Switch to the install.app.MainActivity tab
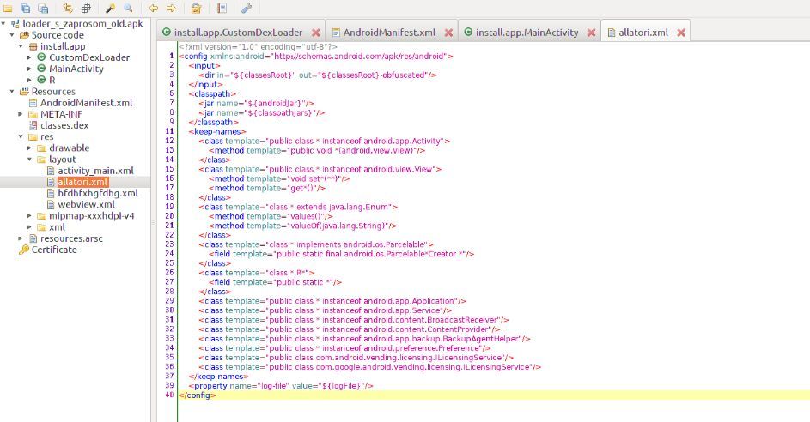 pos(524,33)
